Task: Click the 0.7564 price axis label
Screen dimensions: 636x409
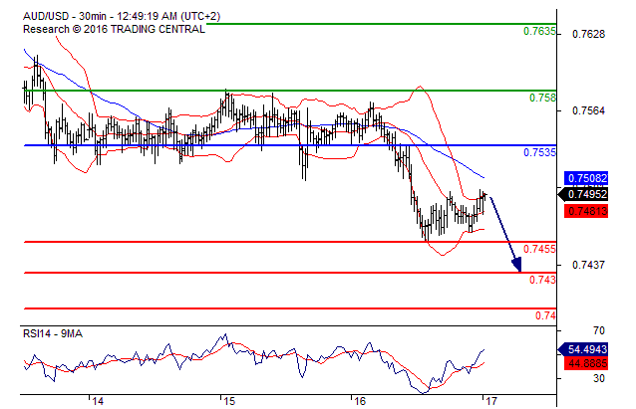Action: (588, 110)
